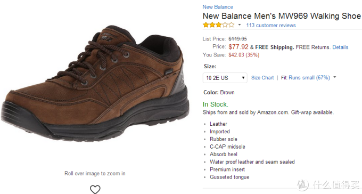Click the Details link for free returns
Image resolution: width=362 pixels, height=194 pixels.
pyautogui.click(x=340, y=47)
